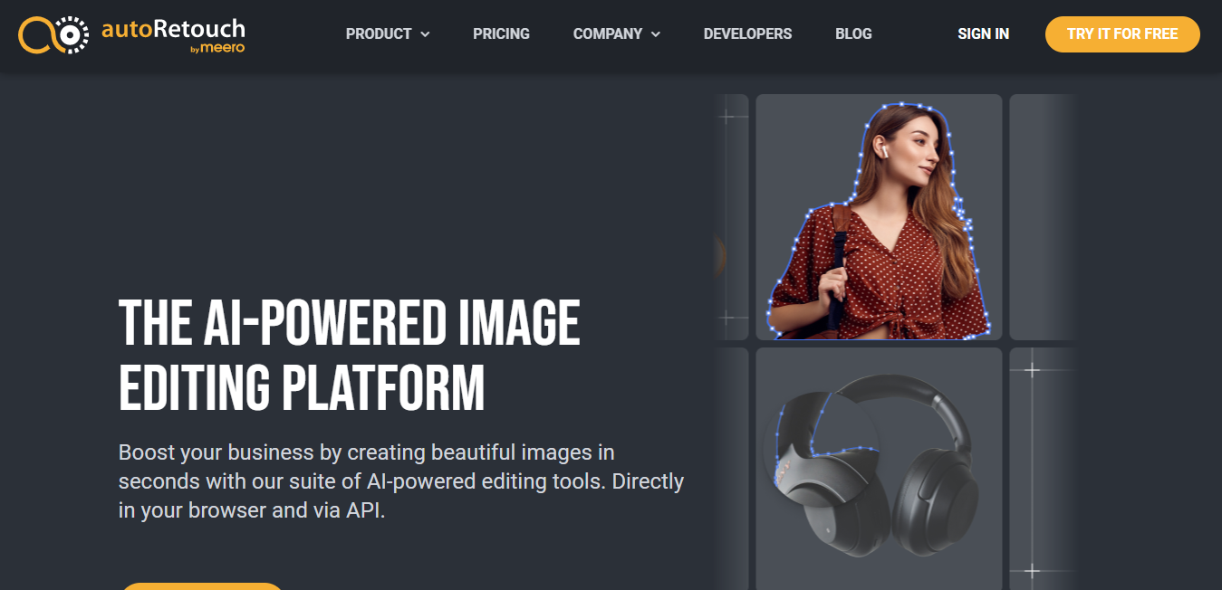1222x590 pixels.
Task: Expand the Product dropdown chevron
Action: [425, 34]
